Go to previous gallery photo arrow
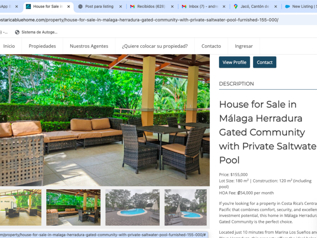317x238 pixels. click(x=3, y=119)
